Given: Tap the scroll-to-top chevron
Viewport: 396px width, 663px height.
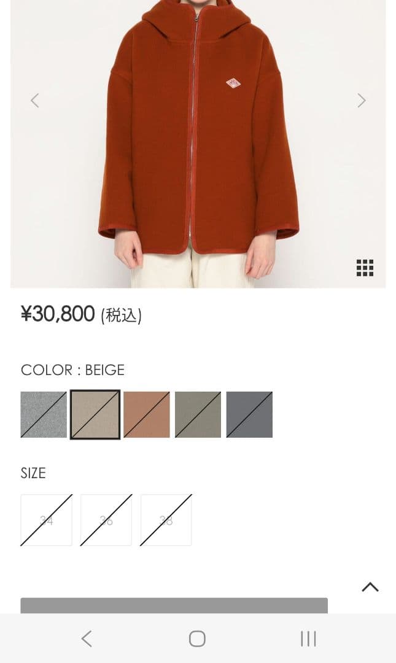Looking at the screenshot, I should [x=370, y=587].
